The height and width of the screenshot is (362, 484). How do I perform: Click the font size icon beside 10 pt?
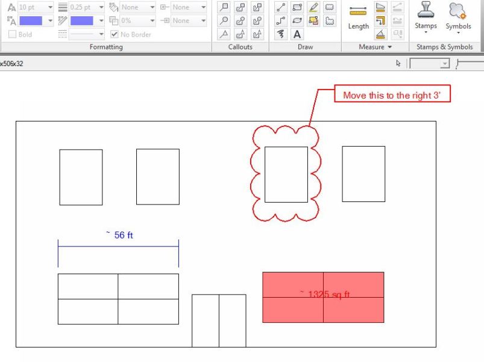[11, 7]
